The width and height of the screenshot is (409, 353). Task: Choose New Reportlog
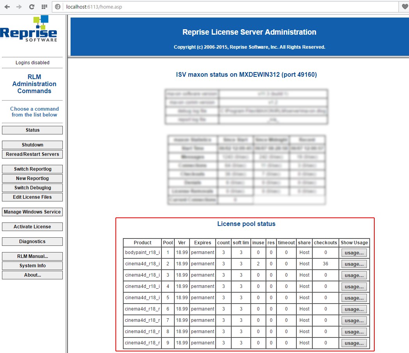(x=32, y=178)
